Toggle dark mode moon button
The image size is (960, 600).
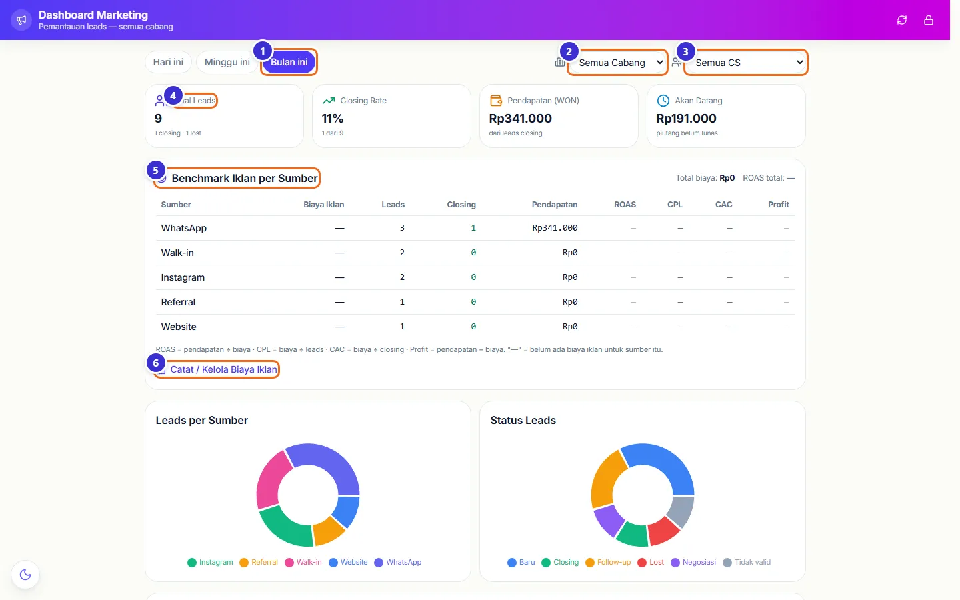tap(25, 575)
